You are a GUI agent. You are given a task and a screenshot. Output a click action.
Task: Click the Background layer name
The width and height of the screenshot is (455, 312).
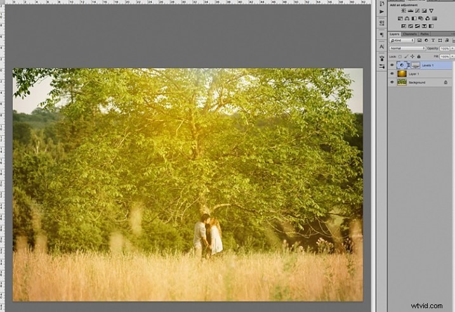[x=417, y=82]
